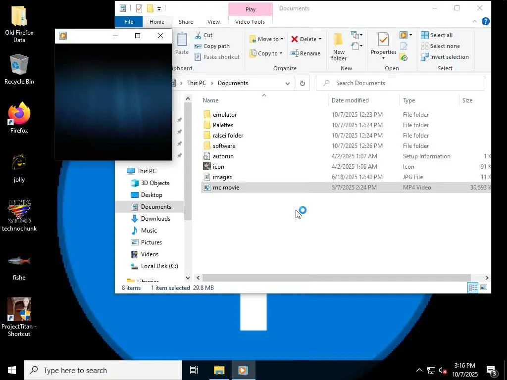Open the Open-with dropdown arrow
Image resolution: width=507 pixels, height=380 pixels.
[x=410, y=35]
